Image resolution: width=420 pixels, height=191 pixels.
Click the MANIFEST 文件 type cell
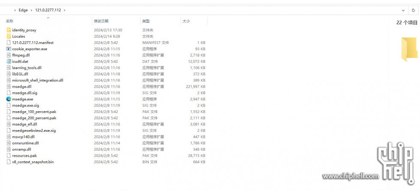(x=156, y=42)
